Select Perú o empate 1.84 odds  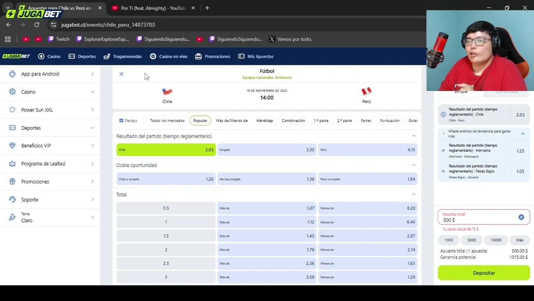pos(368,179)
